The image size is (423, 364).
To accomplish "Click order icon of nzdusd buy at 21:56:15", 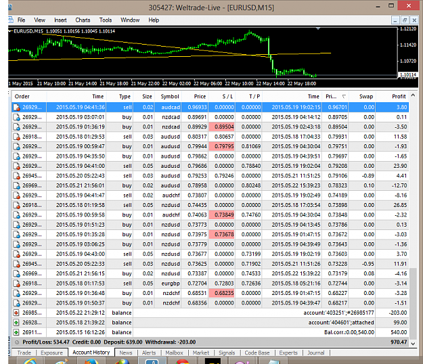I will tap(17, 273).
